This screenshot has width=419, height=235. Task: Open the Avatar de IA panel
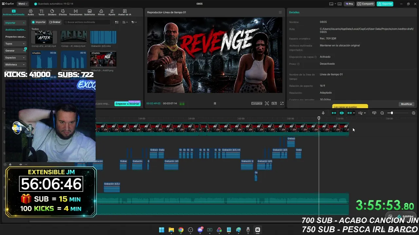click(x=125, y=12)
